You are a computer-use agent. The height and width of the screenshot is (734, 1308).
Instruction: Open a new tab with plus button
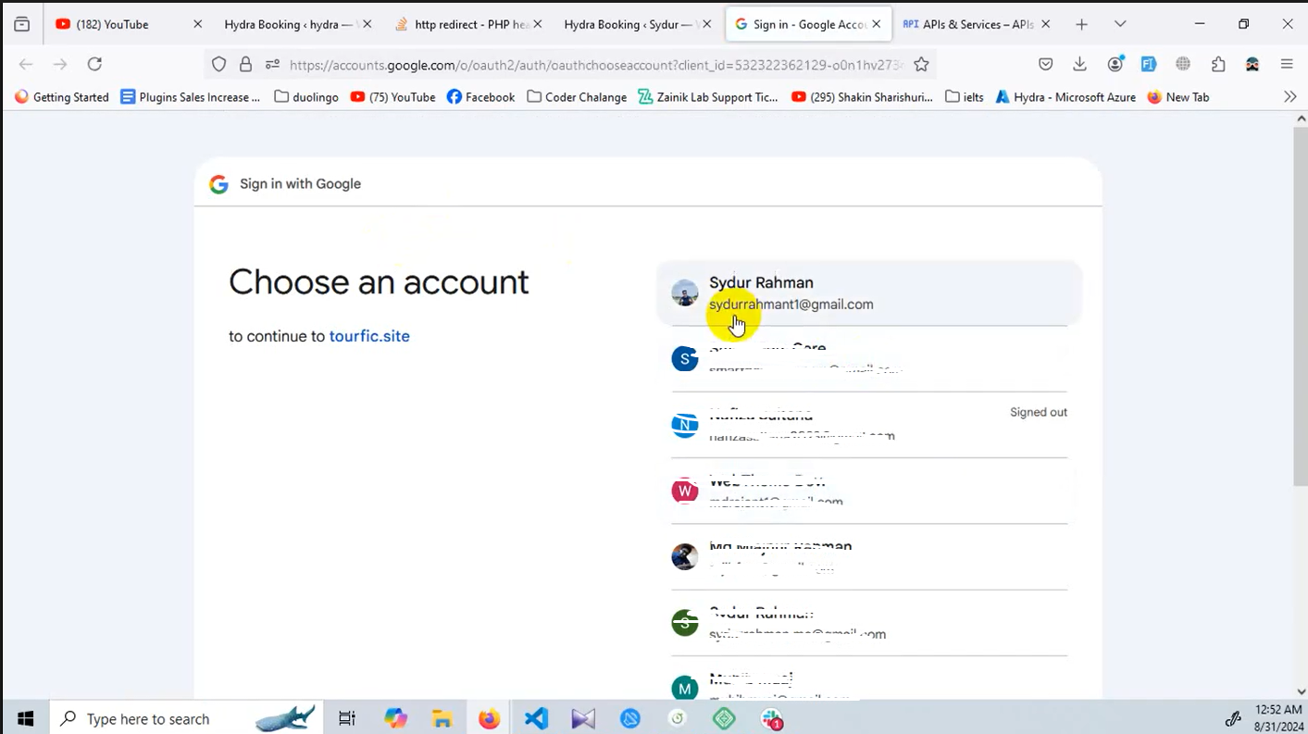[1081, 24]
